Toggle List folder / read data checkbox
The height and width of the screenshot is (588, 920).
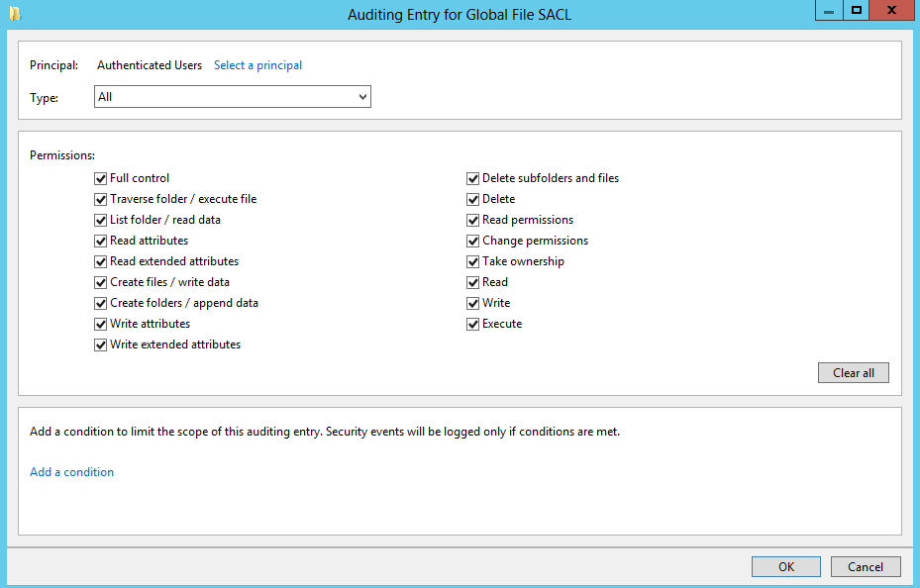pyautogui.click(x=100, y=220)
